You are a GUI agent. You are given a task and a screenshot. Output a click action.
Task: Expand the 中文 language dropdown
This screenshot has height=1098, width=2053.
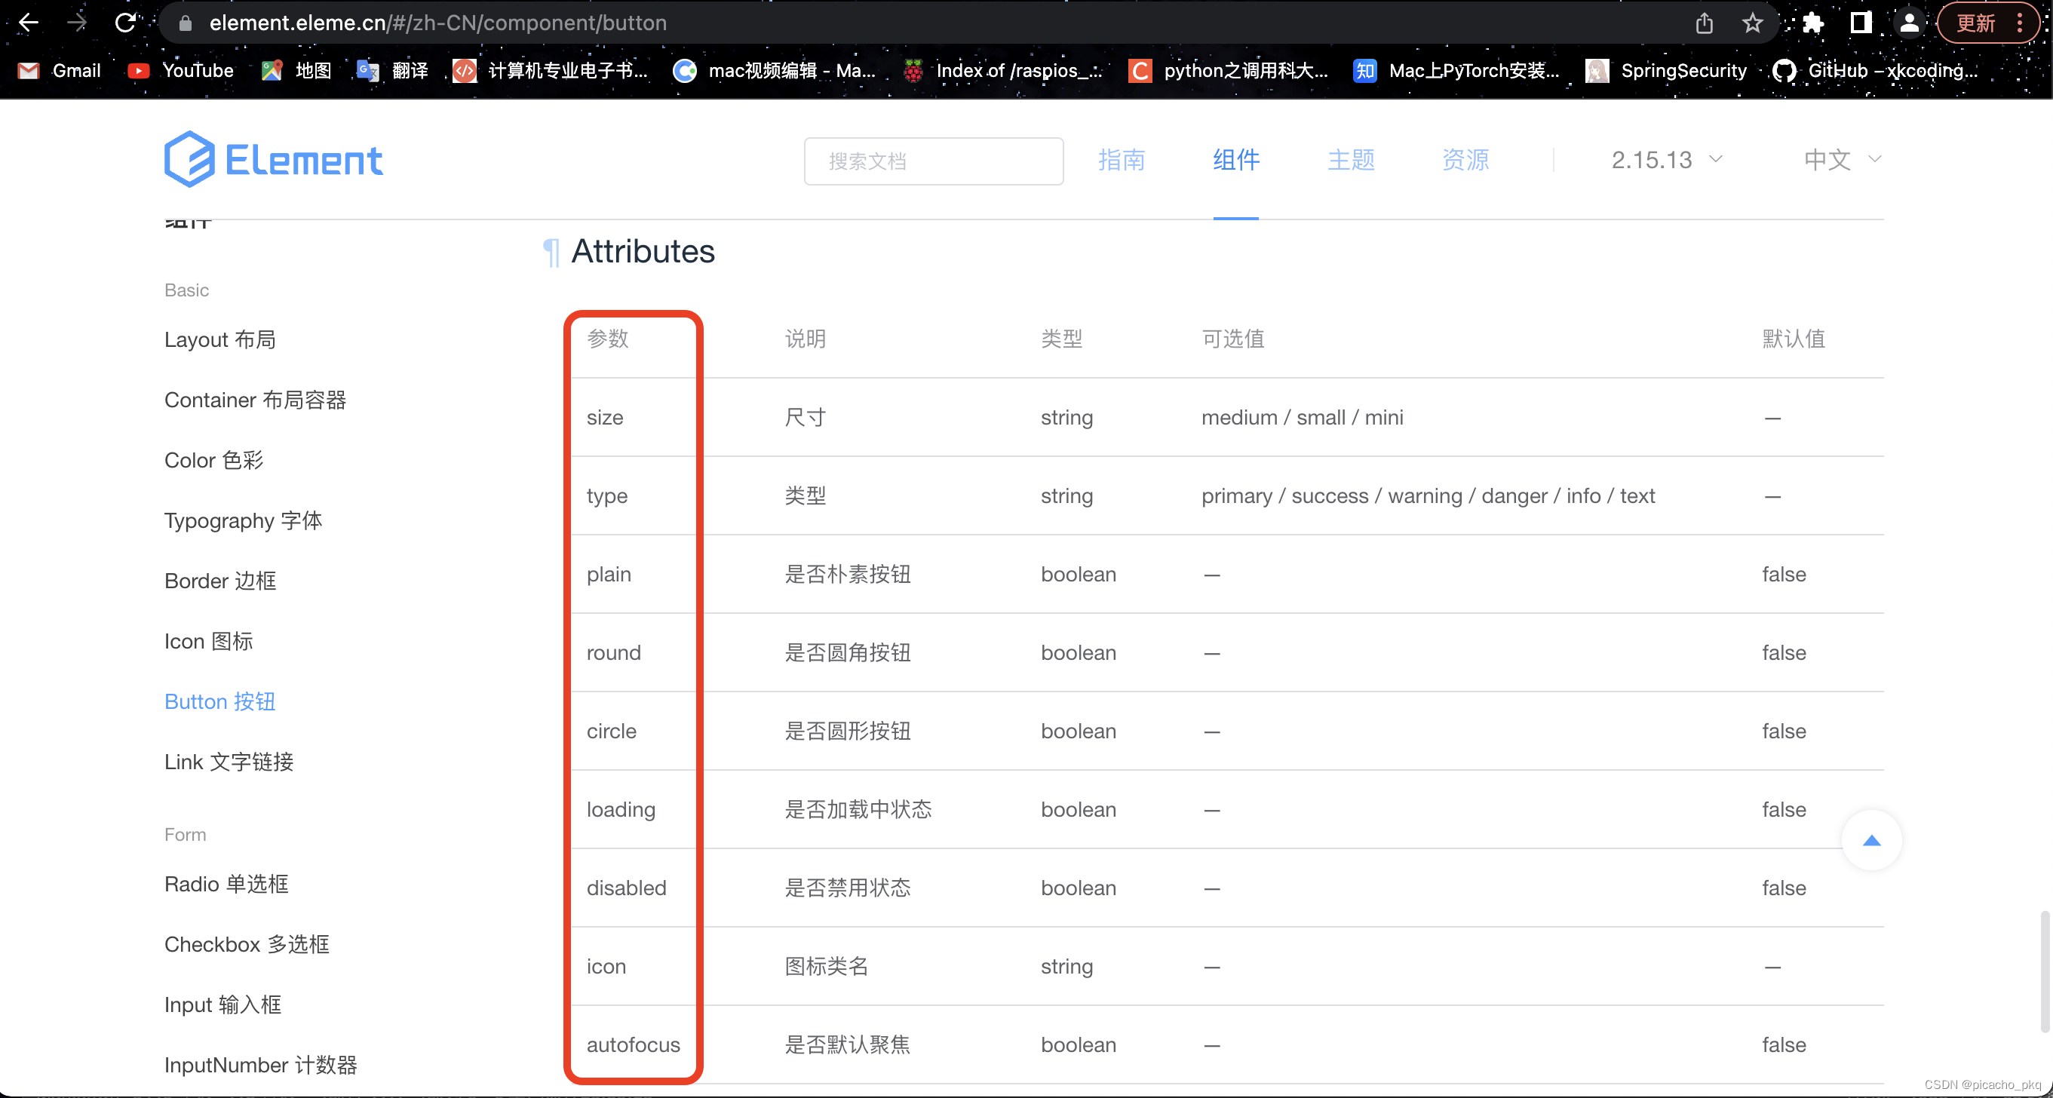(1843, 160)
